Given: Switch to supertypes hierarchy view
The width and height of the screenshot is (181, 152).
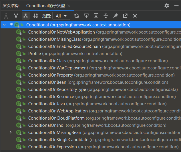Looking at the screenshot, I should click(x=16, y=16).
